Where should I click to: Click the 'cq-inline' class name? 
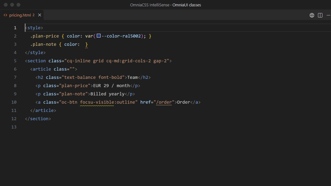(79, 61)
